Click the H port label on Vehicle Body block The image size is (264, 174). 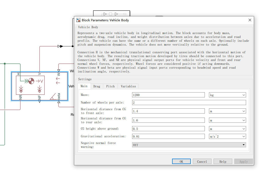click(18, 74)
